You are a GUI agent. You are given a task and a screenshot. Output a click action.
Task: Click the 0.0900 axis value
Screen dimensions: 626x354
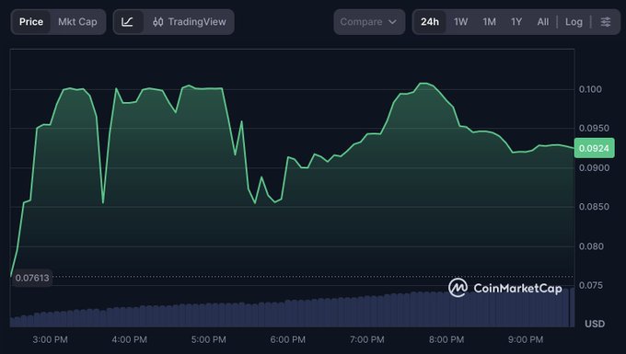click(594, 168)
